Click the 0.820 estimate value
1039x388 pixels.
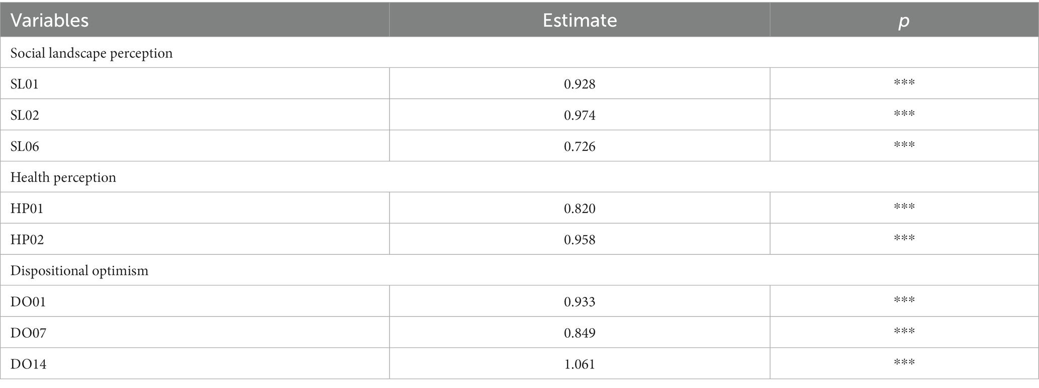coord(580,209)
